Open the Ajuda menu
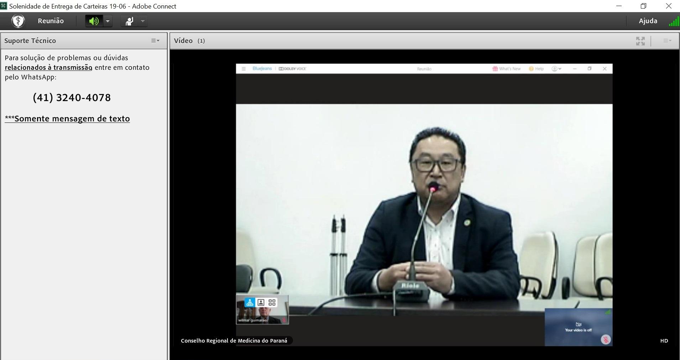 click(648, 21)
